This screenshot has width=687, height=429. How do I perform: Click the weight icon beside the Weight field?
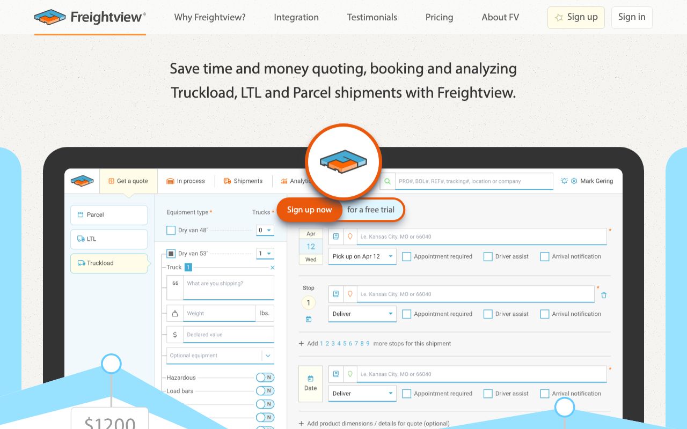pyautogui.click(x=175, y=313)
